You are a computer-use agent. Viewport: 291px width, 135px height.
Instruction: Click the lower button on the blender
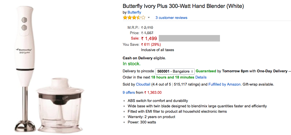[24, 27]
